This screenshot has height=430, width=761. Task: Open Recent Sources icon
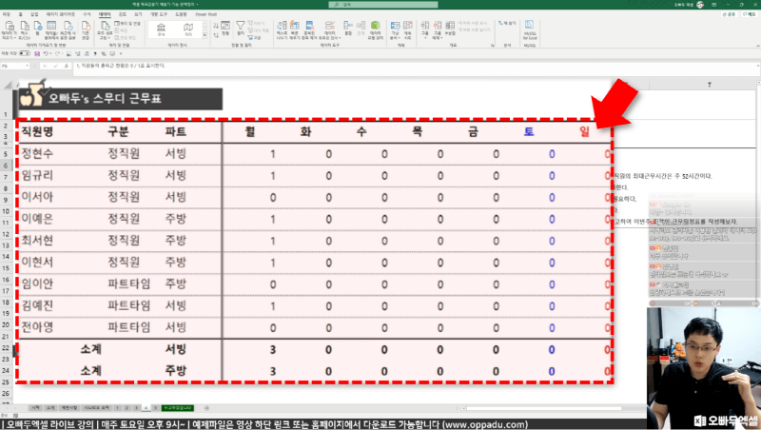pyautogui.click(x=68, y=30)
